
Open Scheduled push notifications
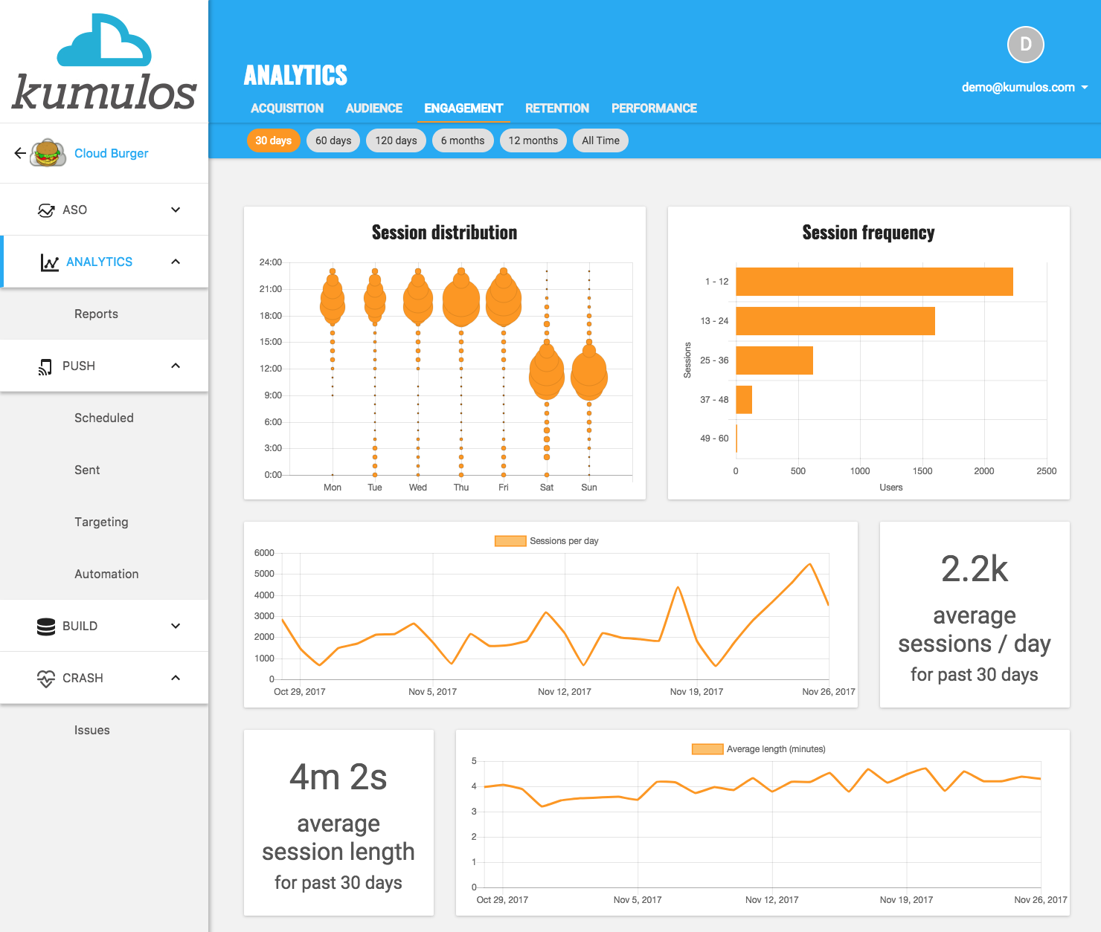104,418
